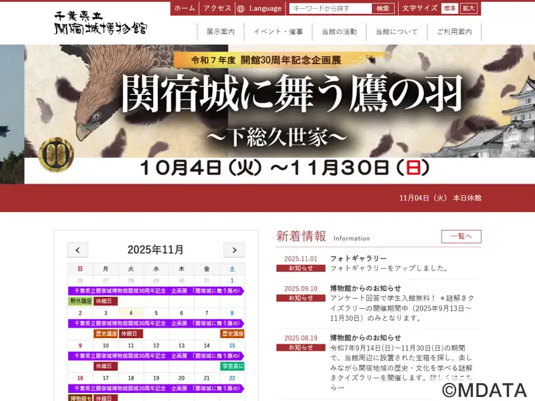Screen dimensions: 535x401
Task: Click the 2025年11月 calendar heading
Action: (x=156, y=249)
